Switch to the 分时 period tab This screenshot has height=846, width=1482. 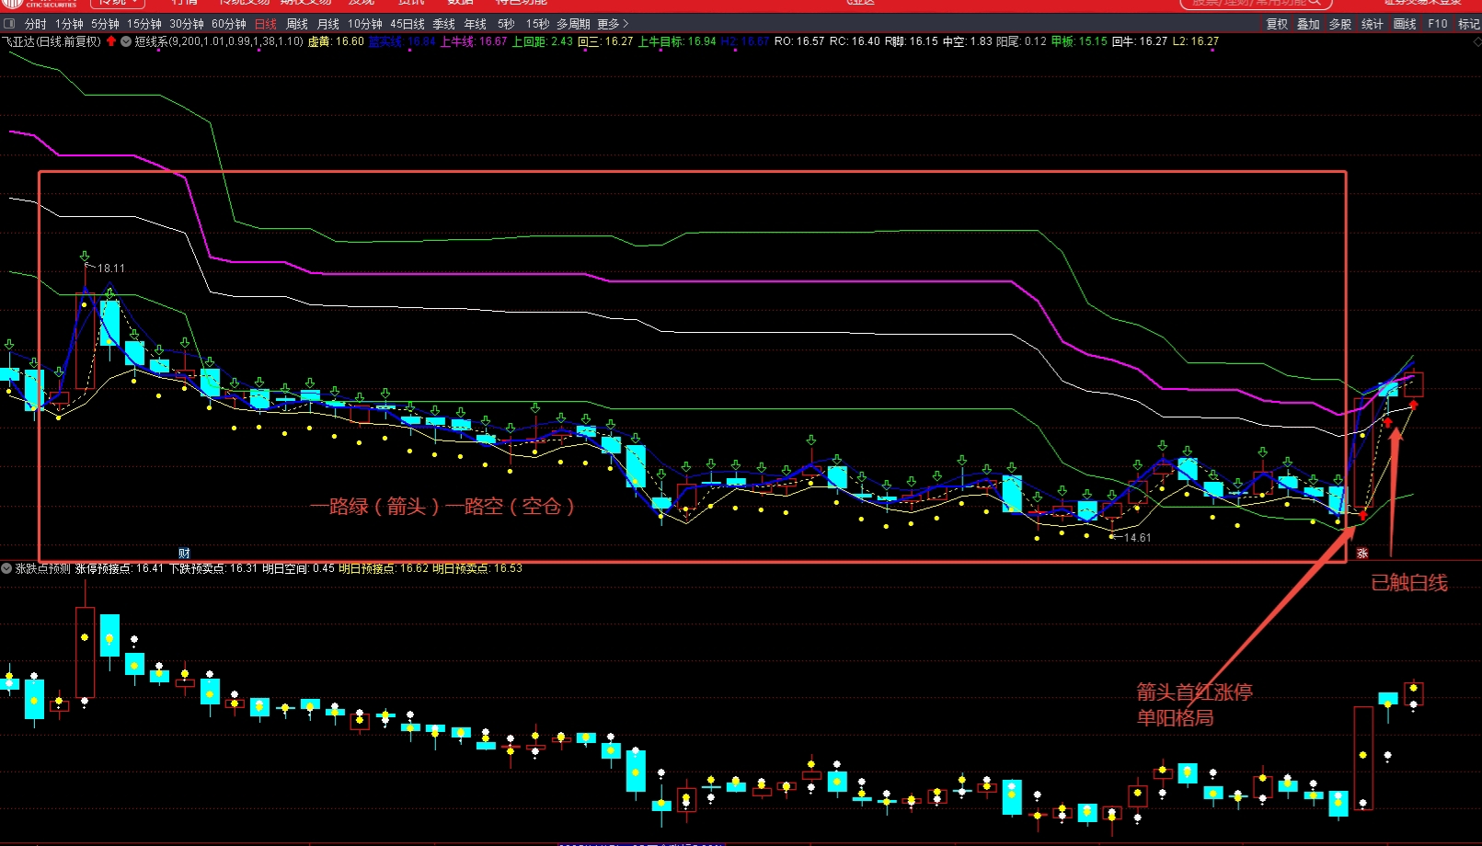point(36,24)
